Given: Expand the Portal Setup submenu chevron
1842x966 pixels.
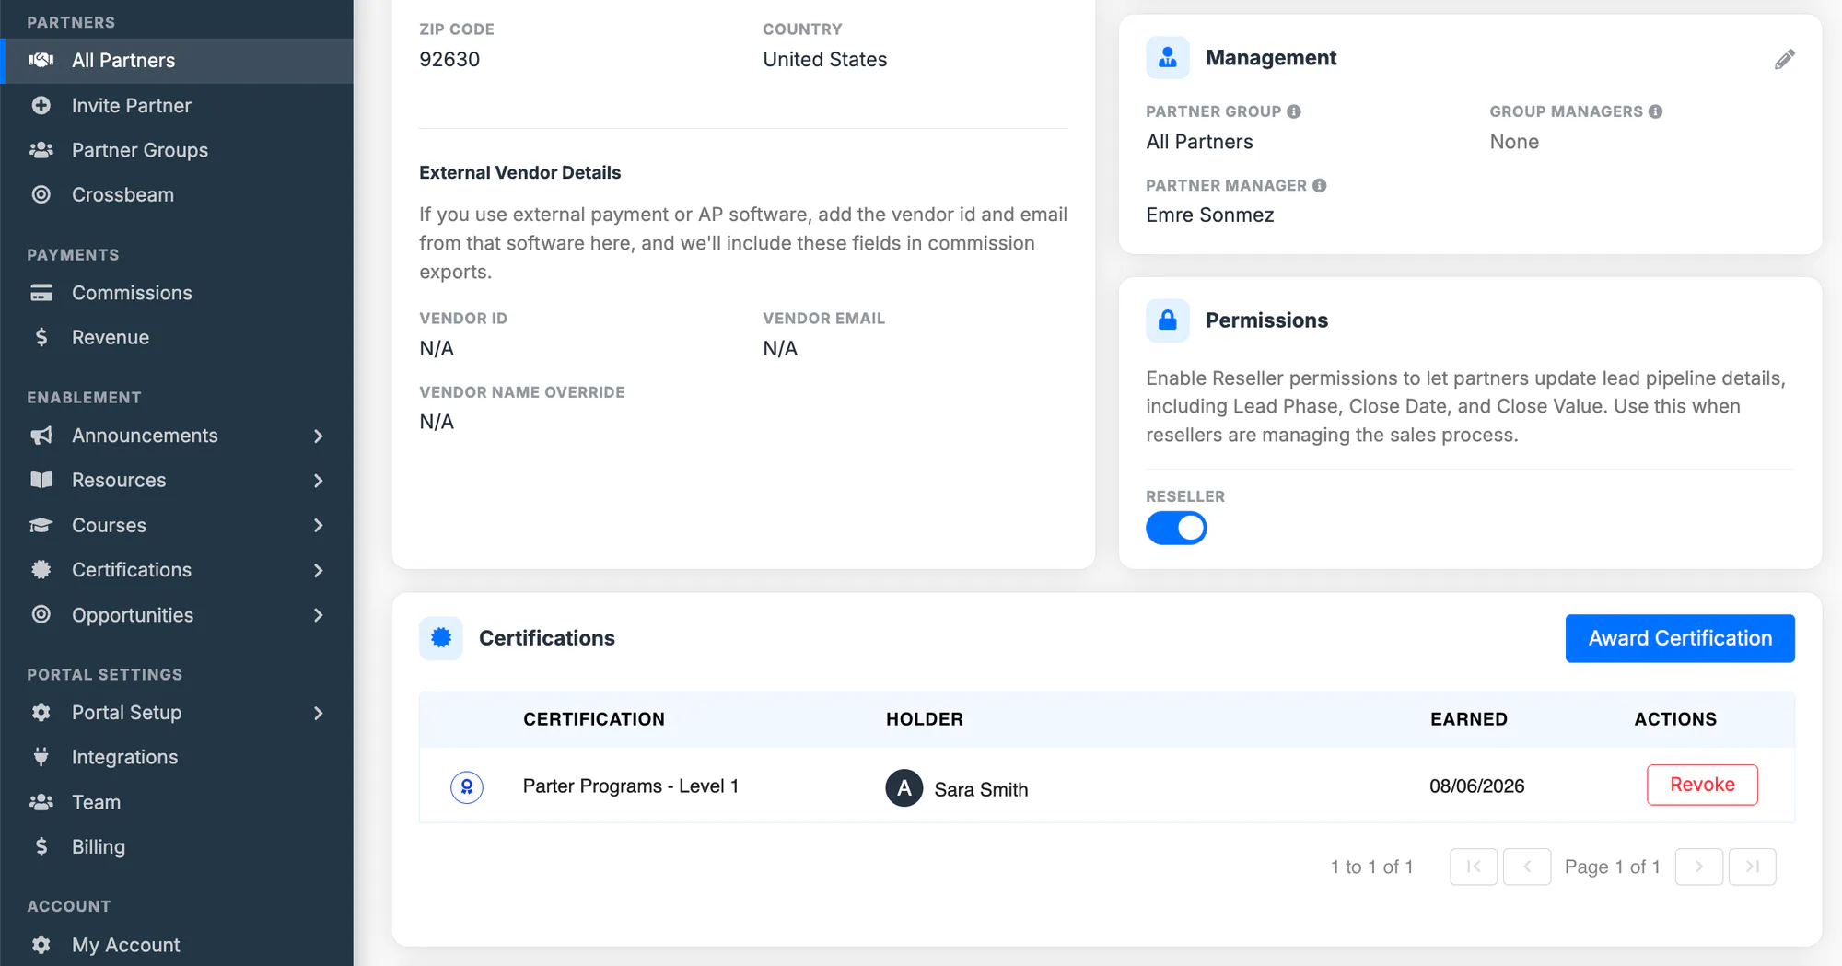Looking at the screenshot, I should pyautogui.click(x=319, y=713).
